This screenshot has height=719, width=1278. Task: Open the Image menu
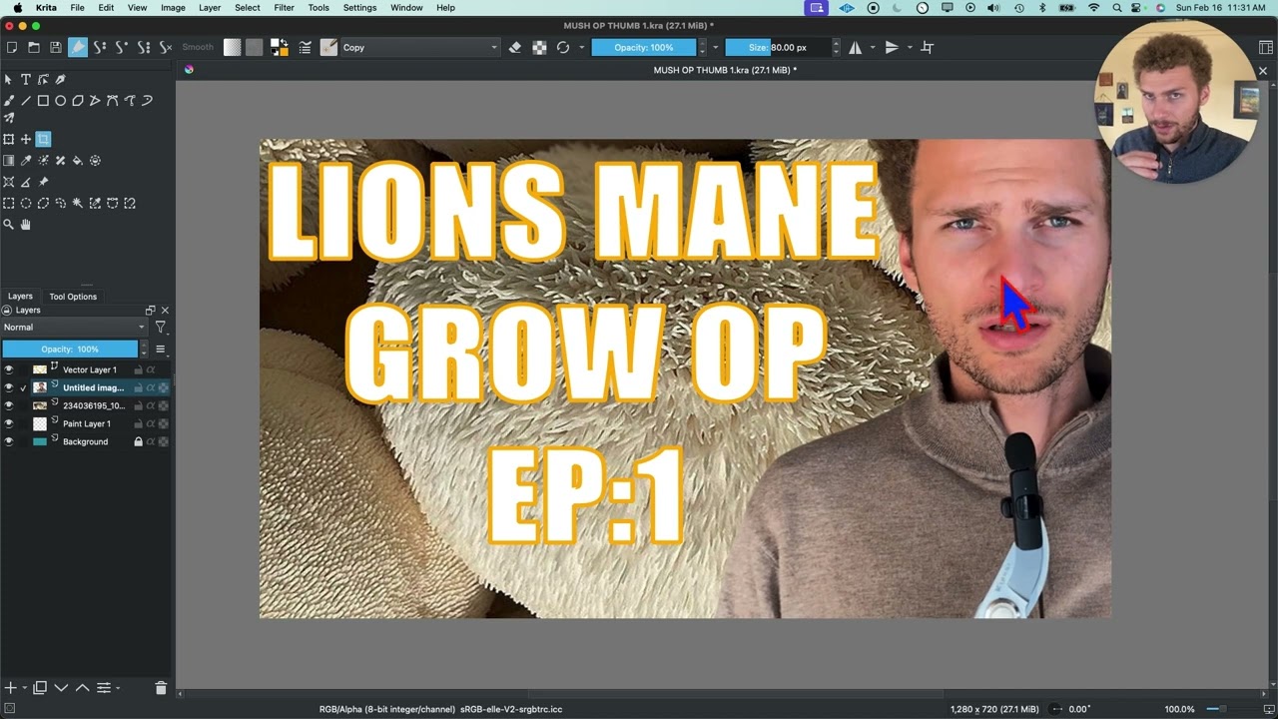173,8
